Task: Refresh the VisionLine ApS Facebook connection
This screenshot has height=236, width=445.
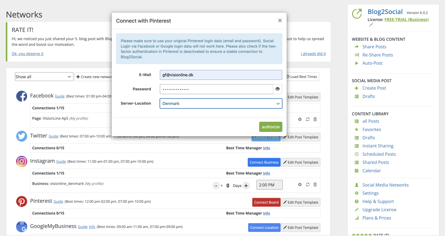Action: 307,119
